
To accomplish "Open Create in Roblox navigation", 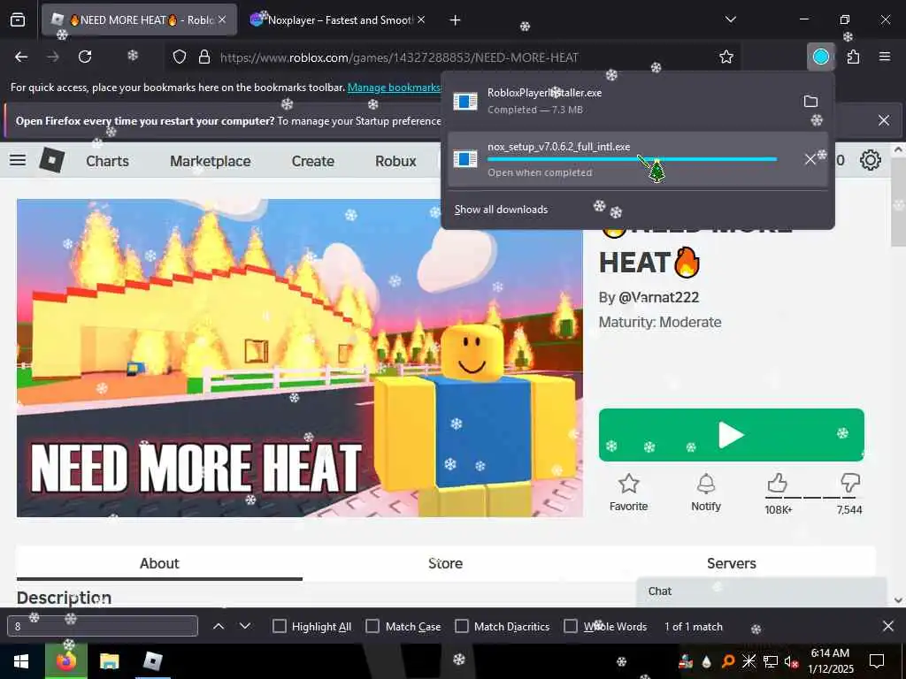I will pos(312,161).
